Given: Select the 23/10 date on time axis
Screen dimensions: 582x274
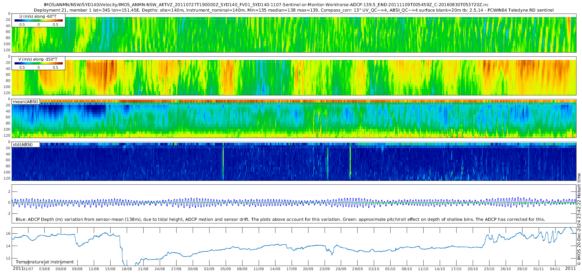Looking at the screenshot, I should pyautogui.click(x=489, y=269).
